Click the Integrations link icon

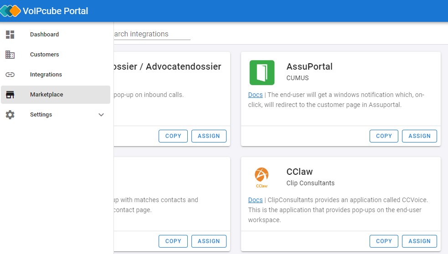(10, 75)
